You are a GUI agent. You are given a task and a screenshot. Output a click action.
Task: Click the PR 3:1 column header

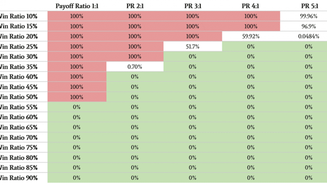[x=193, y=6]
